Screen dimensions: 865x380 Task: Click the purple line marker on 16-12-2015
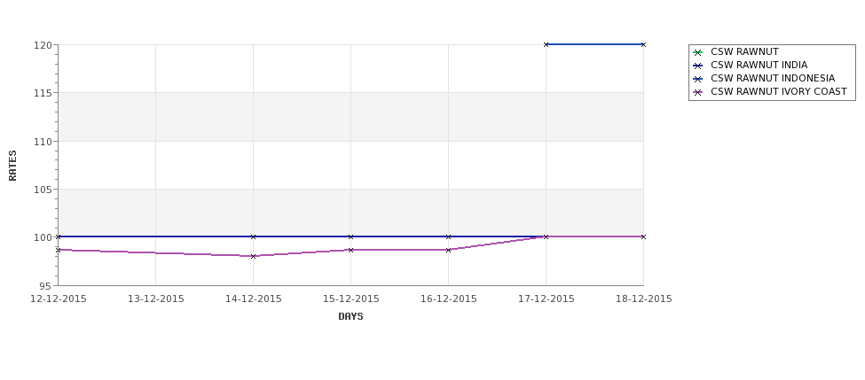click(x=449, y=250)
